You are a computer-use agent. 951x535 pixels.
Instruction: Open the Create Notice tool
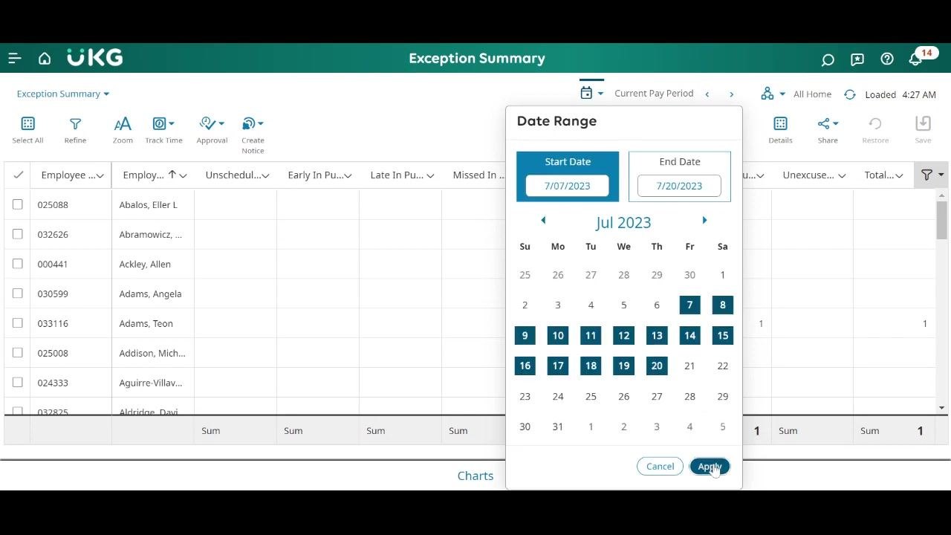tap(253, 134)
